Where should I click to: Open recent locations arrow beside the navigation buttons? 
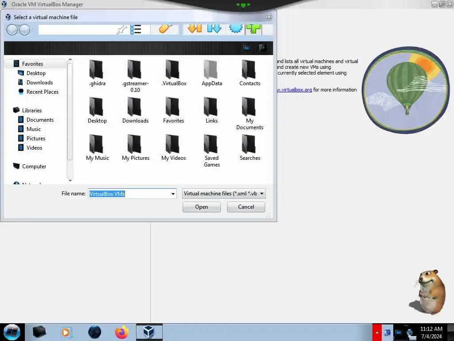point(33,30)
